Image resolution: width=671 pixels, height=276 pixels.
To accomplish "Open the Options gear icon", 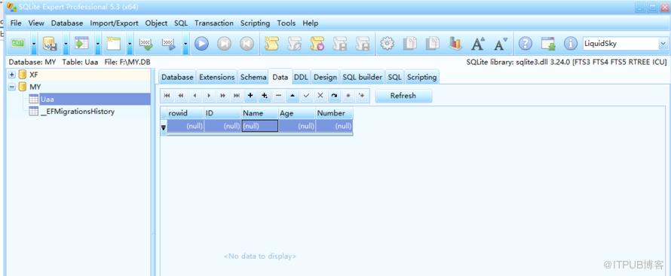I will (387, 44).
